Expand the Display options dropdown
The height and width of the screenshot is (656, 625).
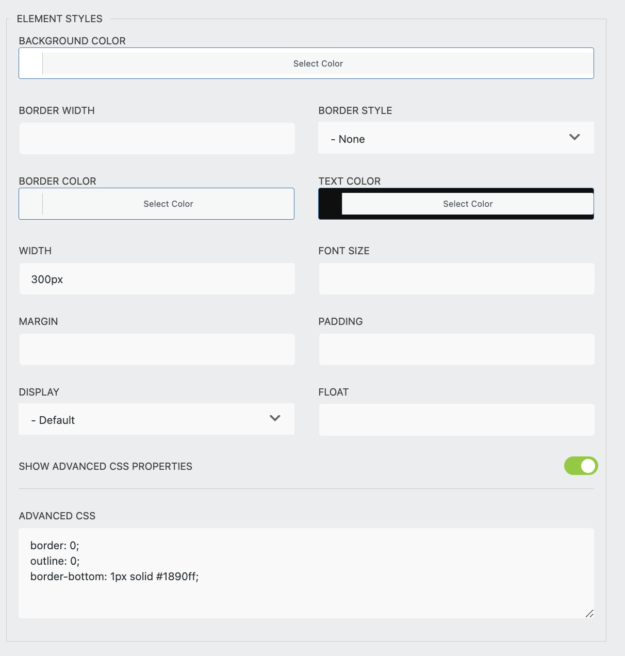pyautogui.click(x=156, y=419)
